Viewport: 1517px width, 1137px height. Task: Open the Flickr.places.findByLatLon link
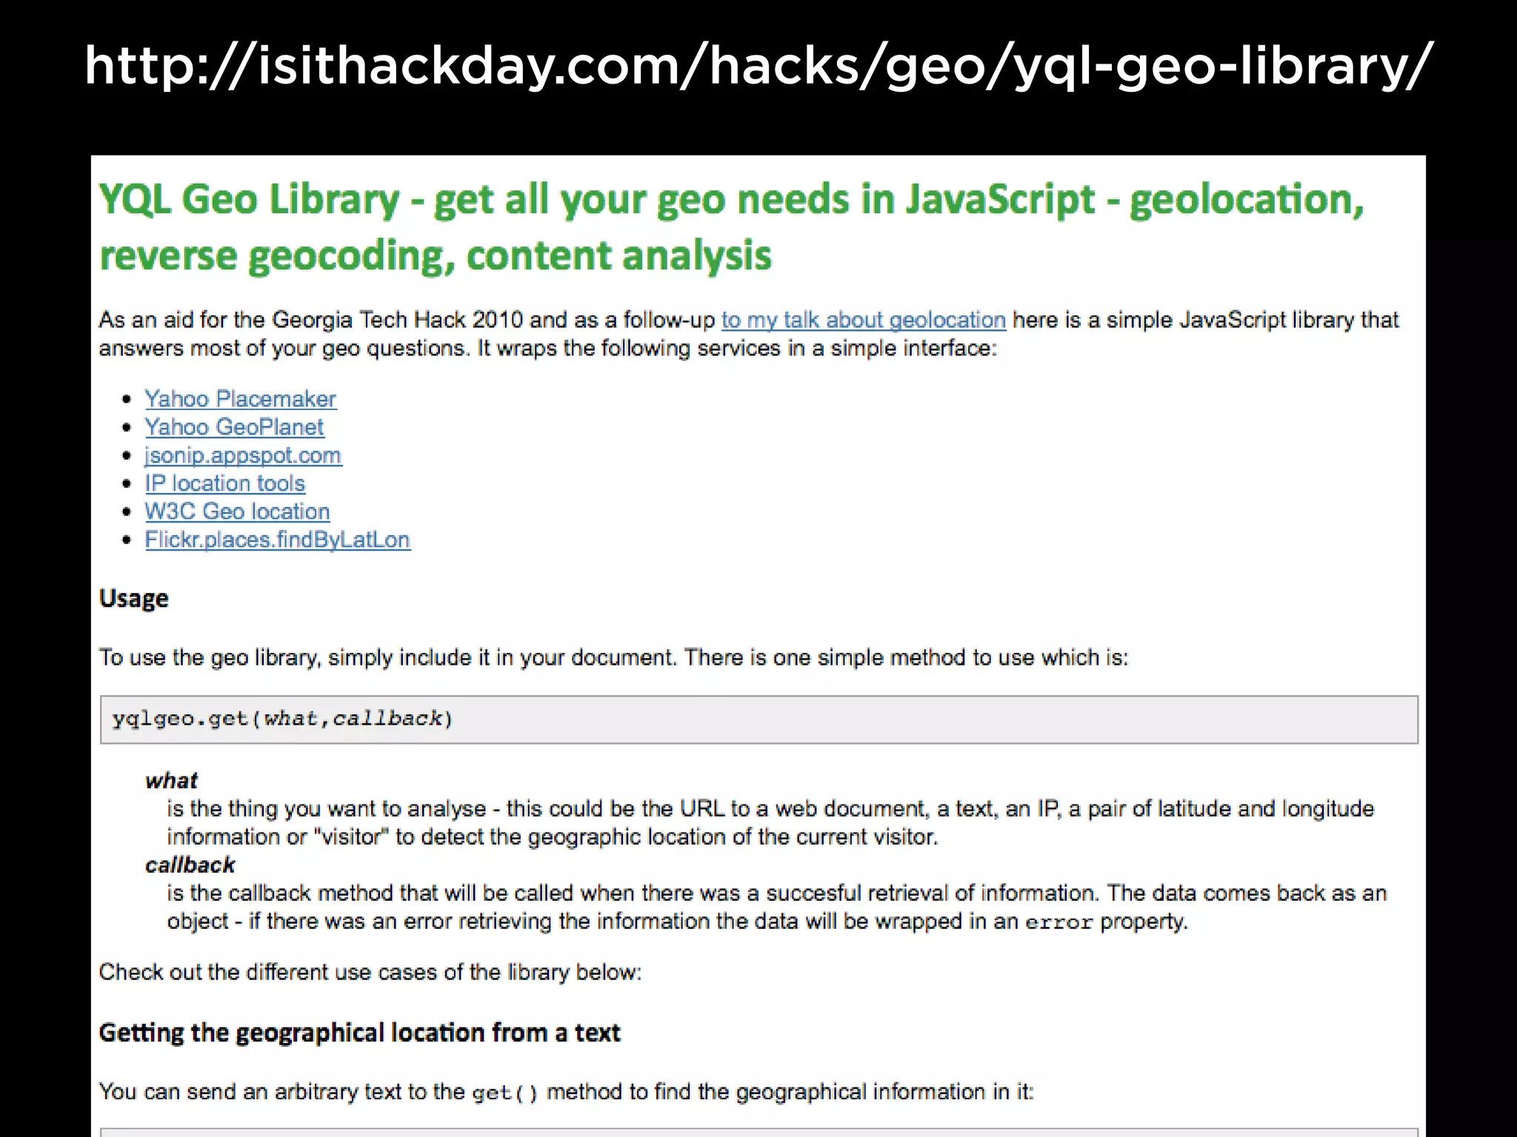[x=278, y=540]
